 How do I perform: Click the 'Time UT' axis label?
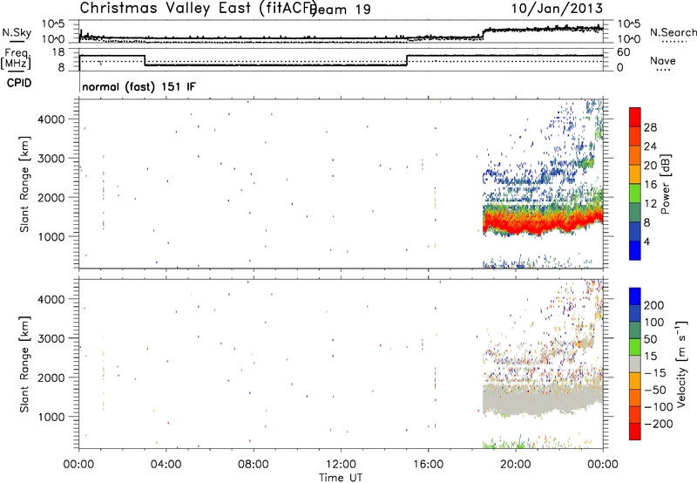click(x=341, y=478)
